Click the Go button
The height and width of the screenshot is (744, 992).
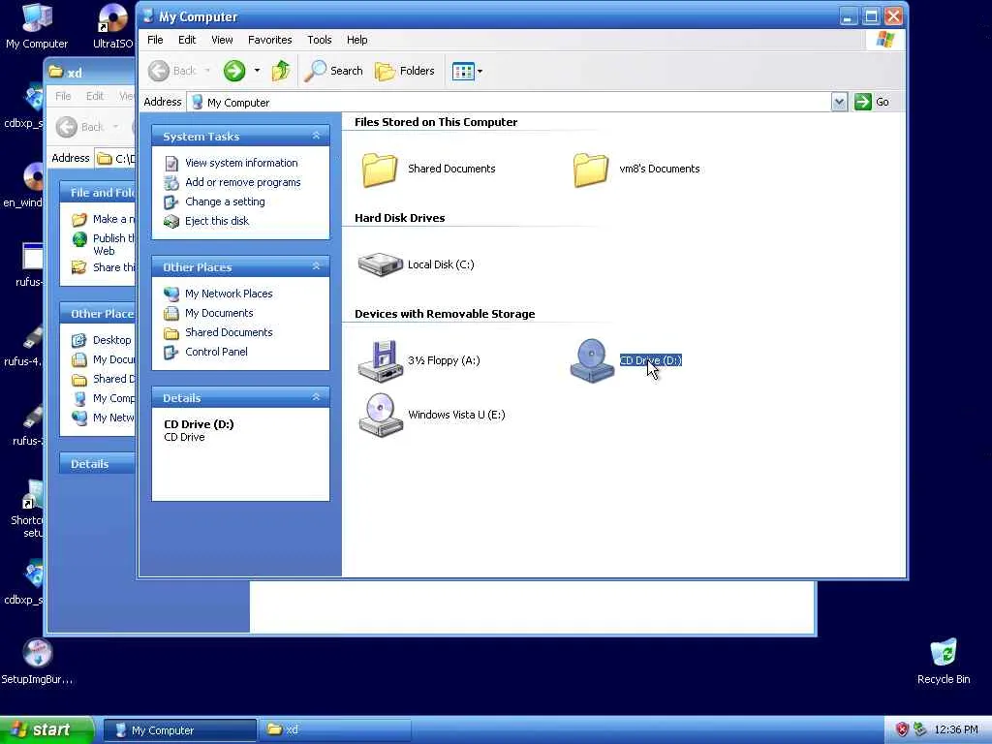(872, 102)
